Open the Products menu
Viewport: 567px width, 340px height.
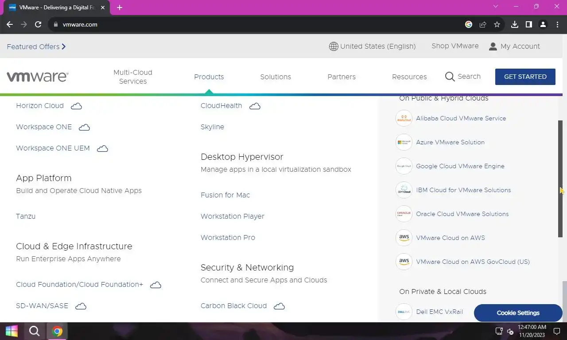[x=209, y=77]
